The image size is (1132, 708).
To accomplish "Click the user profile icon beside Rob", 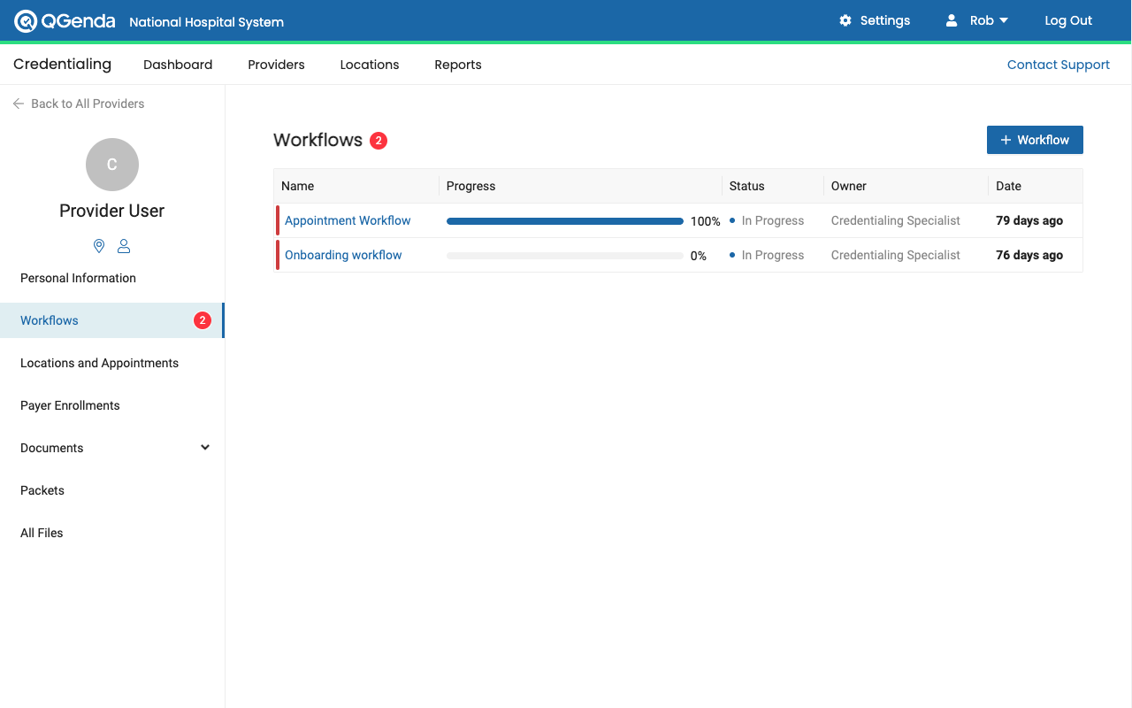I will 952,20.
